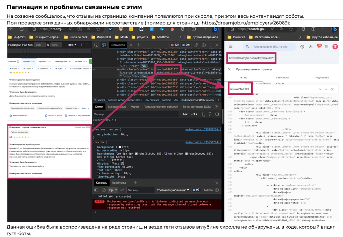
Task: Open Search Console help icon
Action: pos(302,47)
